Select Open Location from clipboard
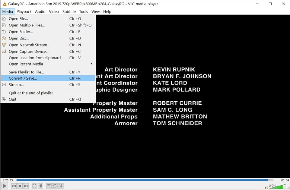Screen dimensions: 290x190 pyautogui.click(x=48, y=58)
